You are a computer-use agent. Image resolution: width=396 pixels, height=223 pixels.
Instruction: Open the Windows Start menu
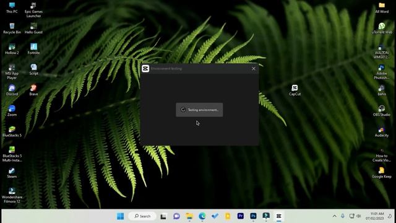(x=121, y=216)
